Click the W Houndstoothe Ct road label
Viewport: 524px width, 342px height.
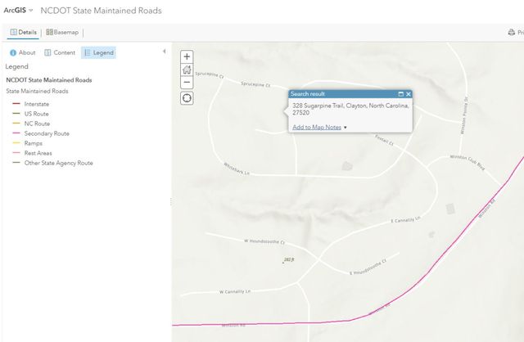264,241
